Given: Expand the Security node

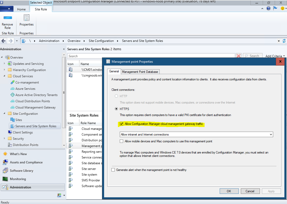Looking at the screenshot, I should (4, 138).
